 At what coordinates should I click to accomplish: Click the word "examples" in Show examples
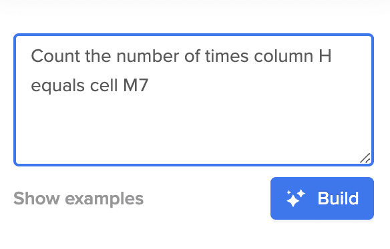coord(104,199)
